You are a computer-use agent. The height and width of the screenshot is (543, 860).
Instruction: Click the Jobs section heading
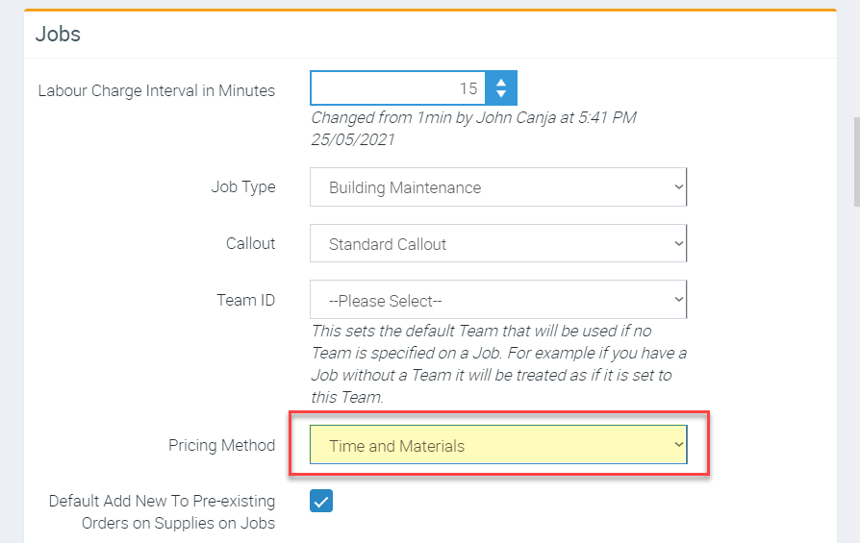pos(59,35)
